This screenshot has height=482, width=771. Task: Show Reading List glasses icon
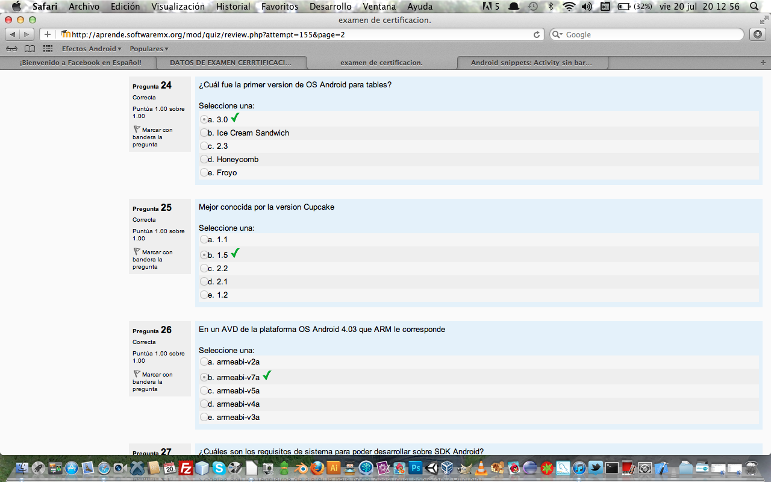point(11,49)
